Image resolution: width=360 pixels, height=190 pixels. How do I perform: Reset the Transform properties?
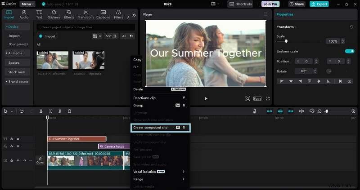(351, 27)
